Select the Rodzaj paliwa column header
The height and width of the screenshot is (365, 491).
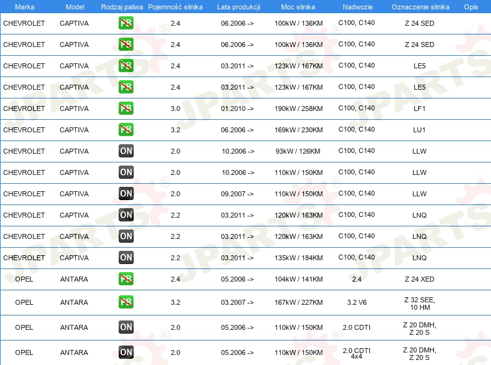coord(121,6)
